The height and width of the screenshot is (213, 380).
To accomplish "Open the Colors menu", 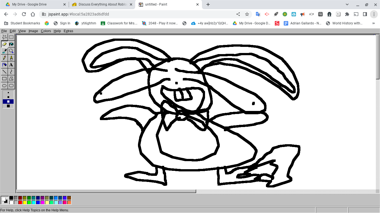I will 46,31.
